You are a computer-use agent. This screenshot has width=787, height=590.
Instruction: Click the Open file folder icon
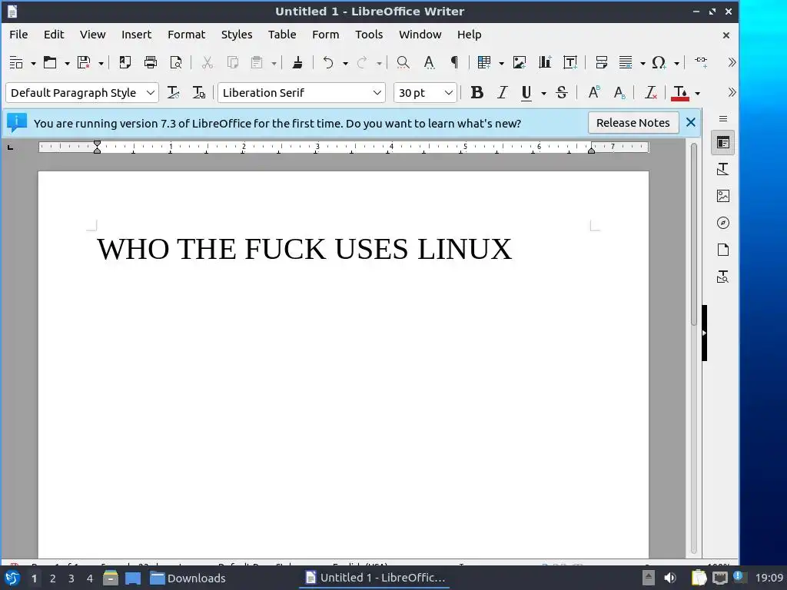(x=50, y=62)
